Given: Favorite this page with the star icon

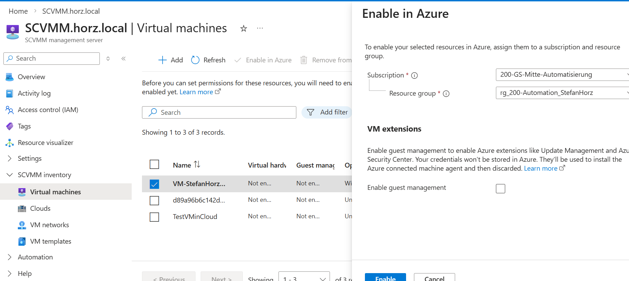Looking at the screenshot, I should (244, 28).
